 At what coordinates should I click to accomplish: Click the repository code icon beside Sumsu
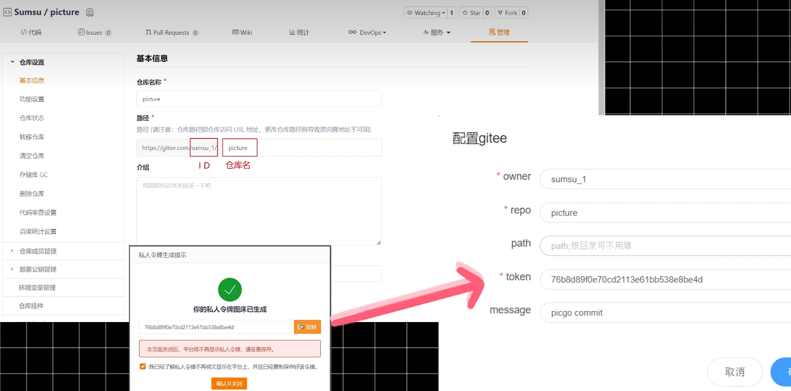click(x=8, y=12)
